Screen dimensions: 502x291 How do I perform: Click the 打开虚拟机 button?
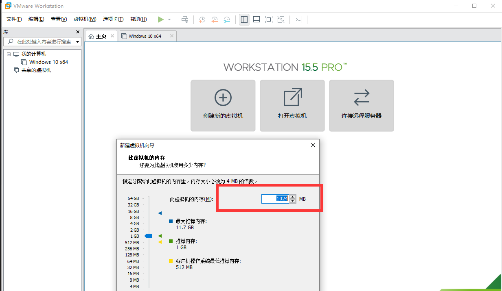tap(292, 106)
